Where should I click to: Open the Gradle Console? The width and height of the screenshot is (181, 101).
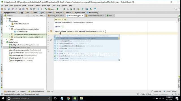coord(170,91)
